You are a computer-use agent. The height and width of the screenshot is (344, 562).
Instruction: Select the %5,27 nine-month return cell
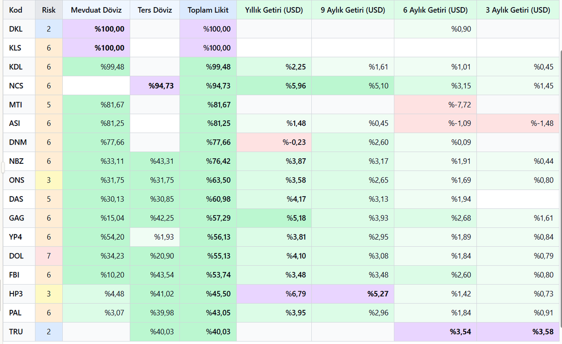(x=353, y=294)
